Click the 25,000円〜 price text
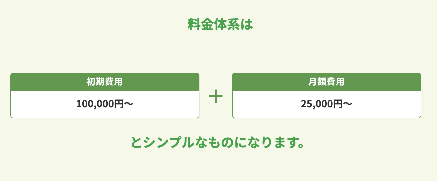This screenshot has width=437, height=181. coord(327,104)
